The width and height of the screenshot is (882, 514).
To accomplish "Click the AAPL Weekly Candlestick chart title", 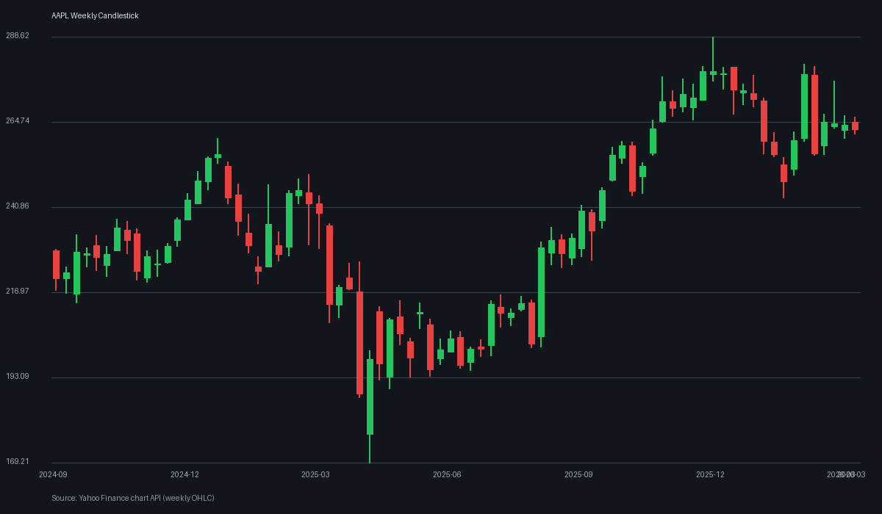I will click(x=94, y=15).
